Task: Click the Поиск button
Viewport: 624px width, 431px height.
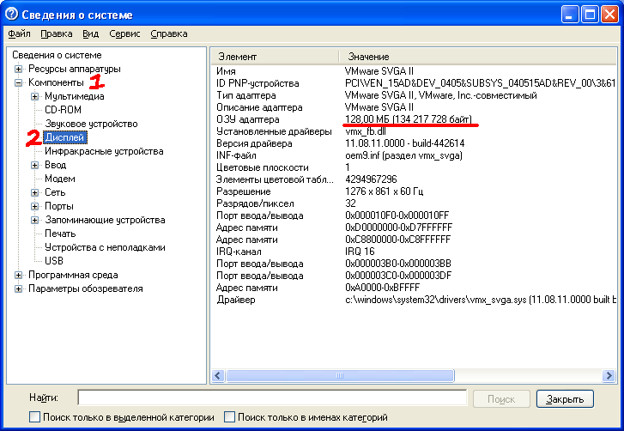Action: coord(500,398)
